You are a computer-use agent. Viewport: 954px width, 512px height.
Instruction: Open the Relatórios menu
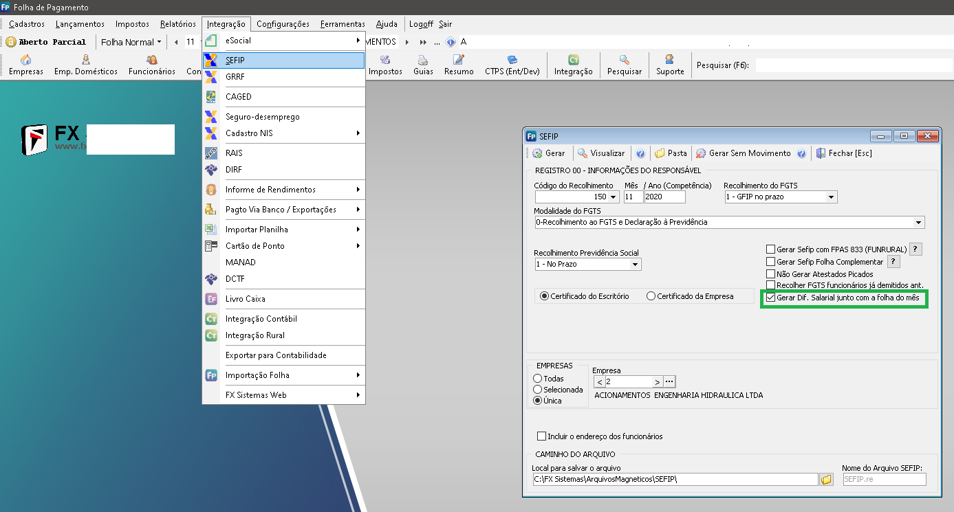pyautogui.click(x=177, y=24)
